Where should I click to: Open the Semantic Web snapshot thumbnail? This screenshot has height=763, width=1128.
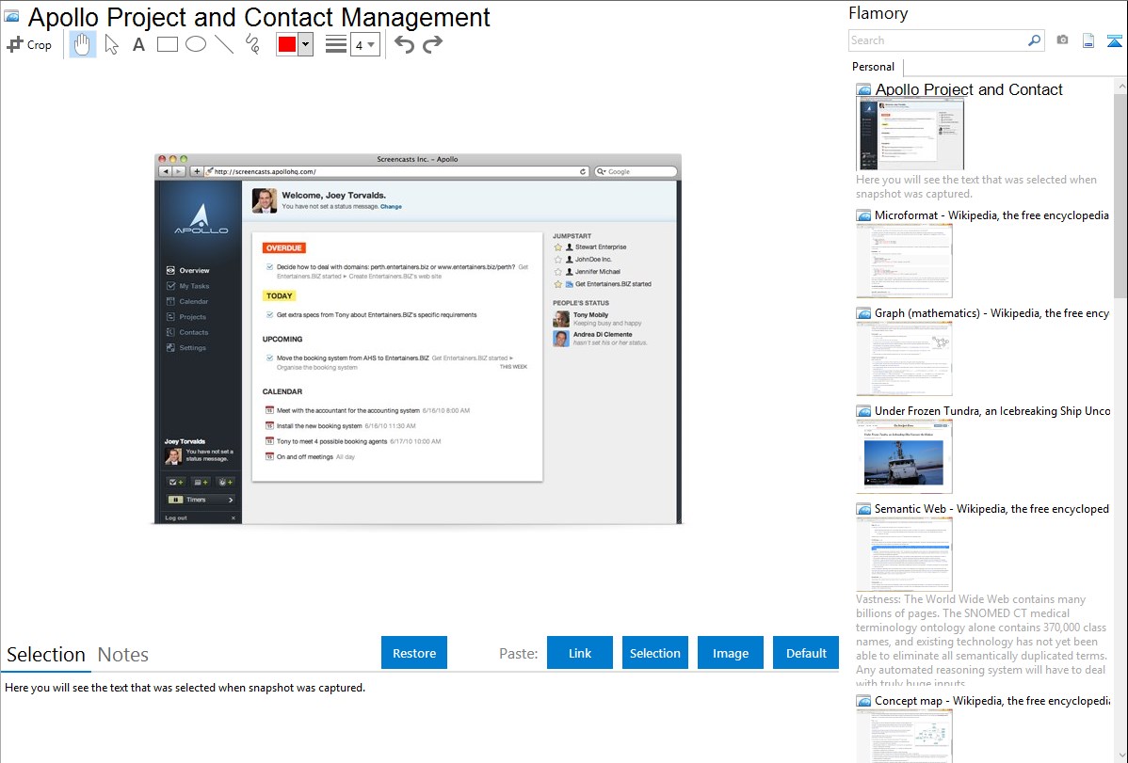pos(904,554)
